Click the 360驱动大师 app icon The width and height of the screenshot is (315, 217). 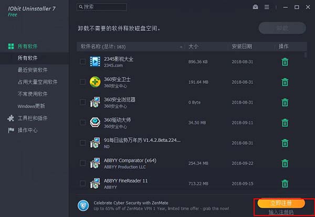pos(95,123)
